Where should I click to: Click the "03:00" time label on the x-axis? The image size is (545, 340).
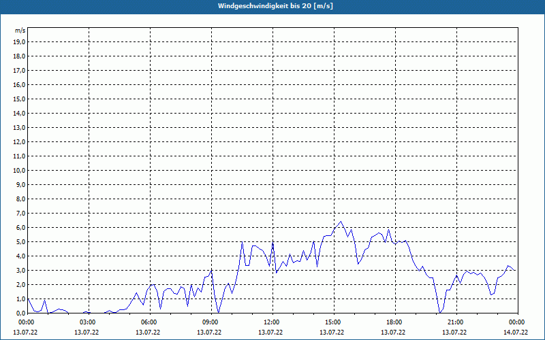(88, 322)
